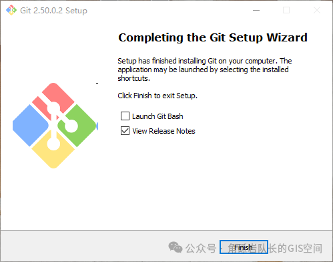Click the Completing the Git Setup Wizard heading

213,37
